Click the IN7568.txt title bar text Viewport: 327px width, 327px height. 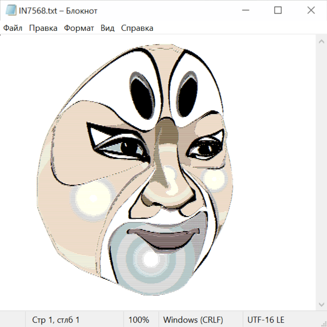58,11
